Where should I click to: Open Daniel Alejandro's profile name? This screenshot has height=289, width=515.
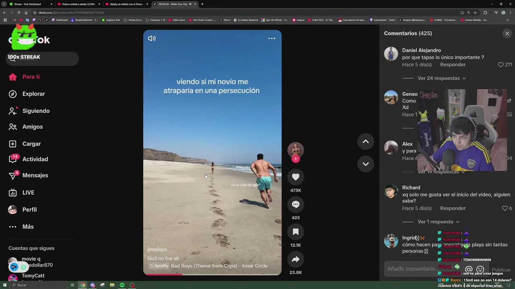422,50
